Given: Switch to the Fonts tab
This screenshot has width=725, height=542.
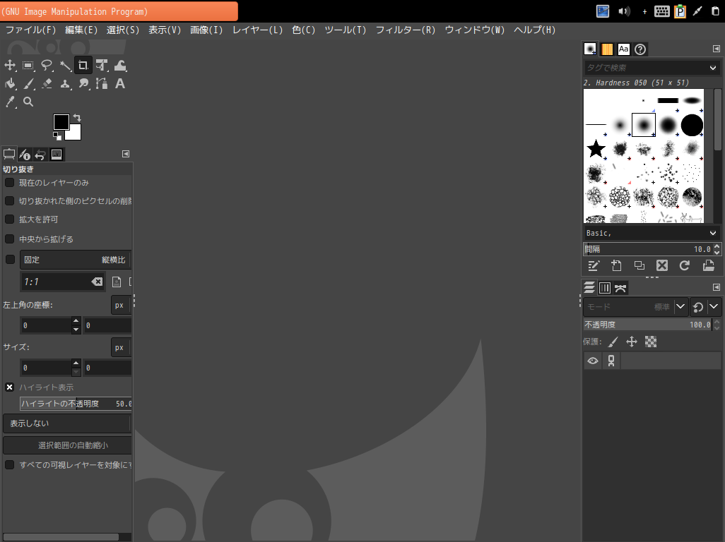Looking at the screenshot, I should (623, 49).
